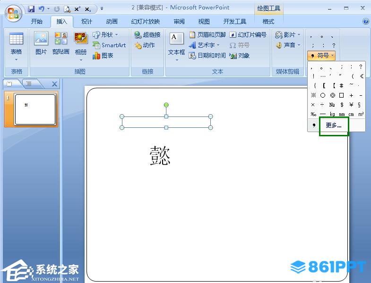371x283 pixels.
Task: Open the round Office button menu
Action: [13, 13]
